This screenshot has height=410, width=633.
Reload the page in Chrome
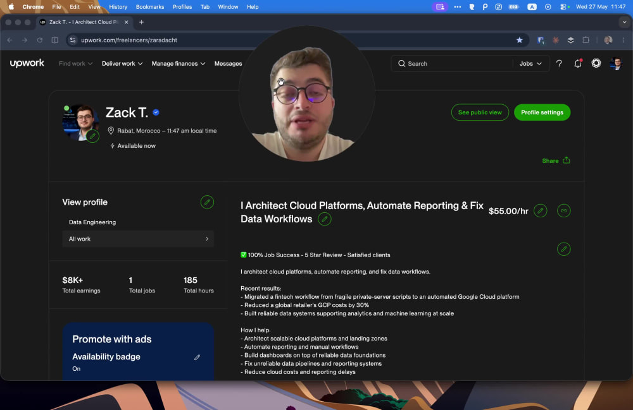[x=39, y=40]
